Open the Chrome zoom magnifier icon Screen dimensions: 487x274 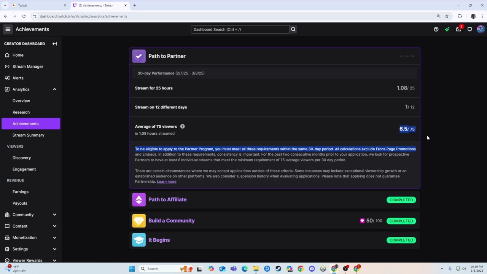pos(439,16)
